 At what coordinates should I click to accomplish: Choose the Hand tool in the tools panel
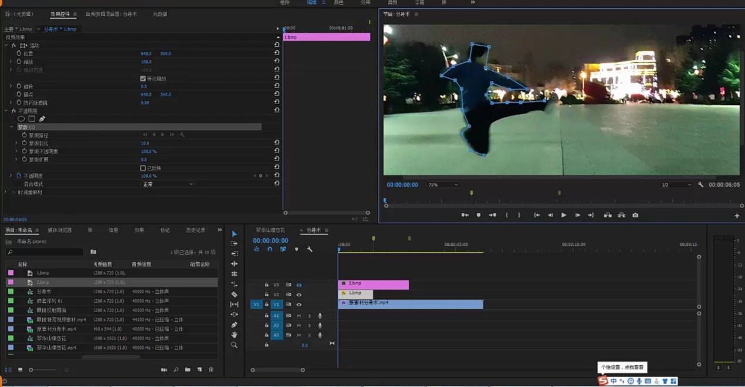pyautogui.click(x=234, y=335)
